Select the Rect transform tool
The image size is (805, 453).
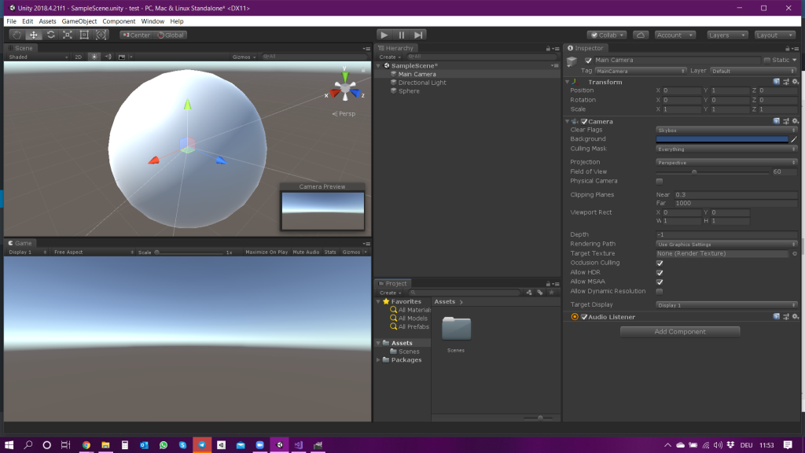(x=84, y=35)
